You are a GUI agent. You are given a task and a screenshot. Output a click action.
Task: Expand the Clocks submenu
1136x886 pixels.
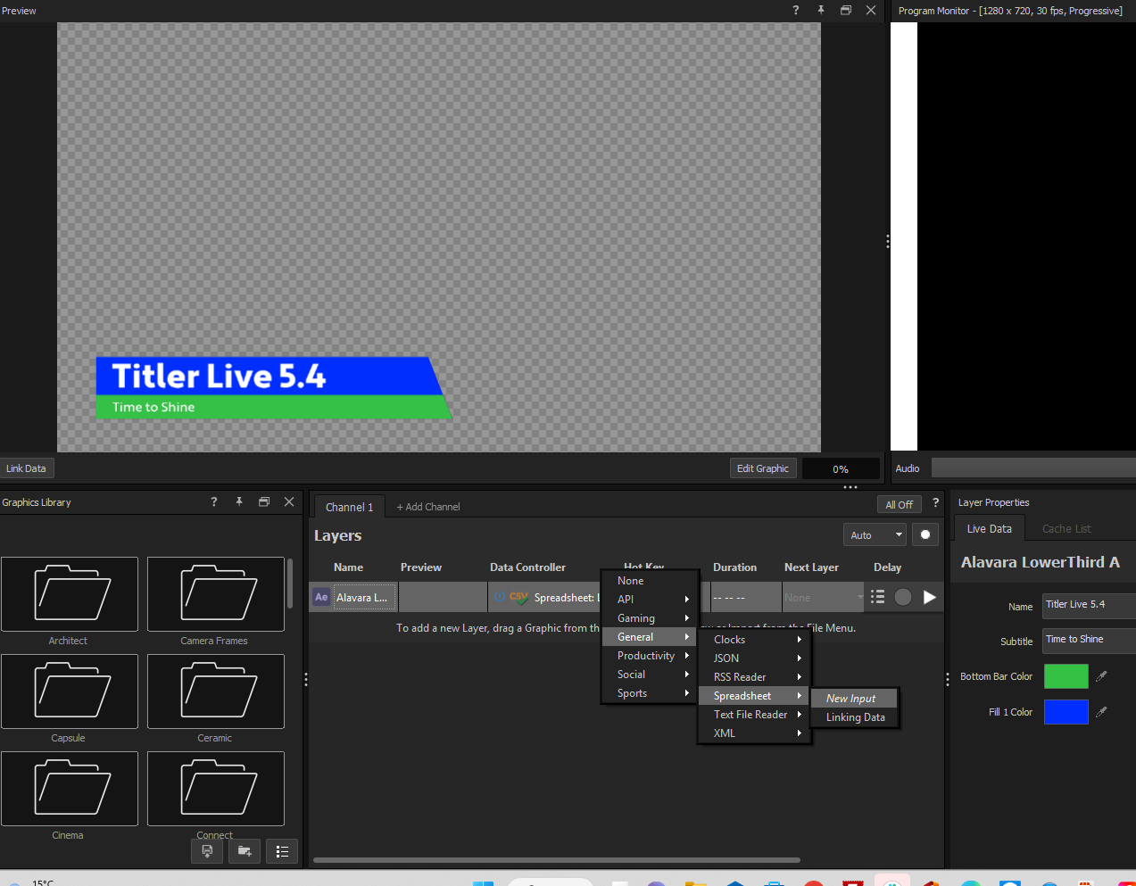tap(754, 640)
